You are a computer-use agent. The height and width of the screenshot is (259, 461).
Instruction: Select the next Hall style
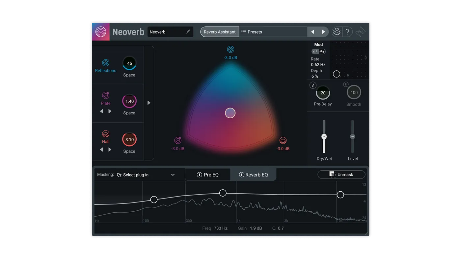[x=110, y=150]
